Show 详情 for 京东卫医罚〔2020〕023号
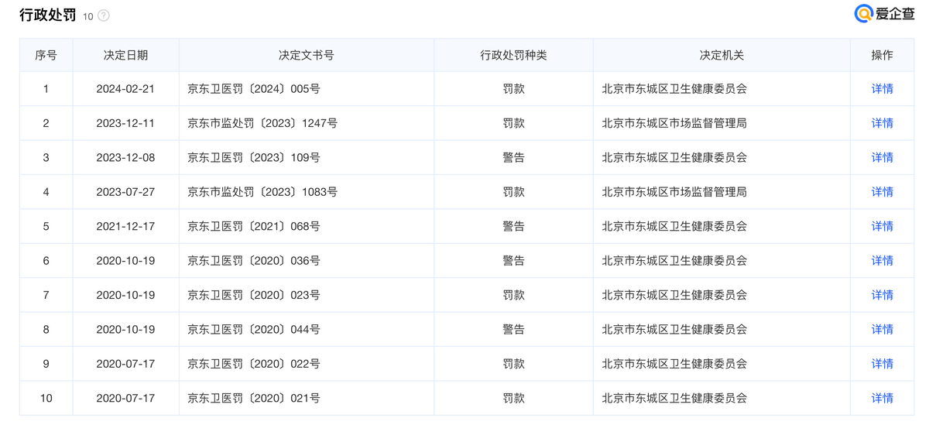The image size is (929, 425). coord(882,295)
